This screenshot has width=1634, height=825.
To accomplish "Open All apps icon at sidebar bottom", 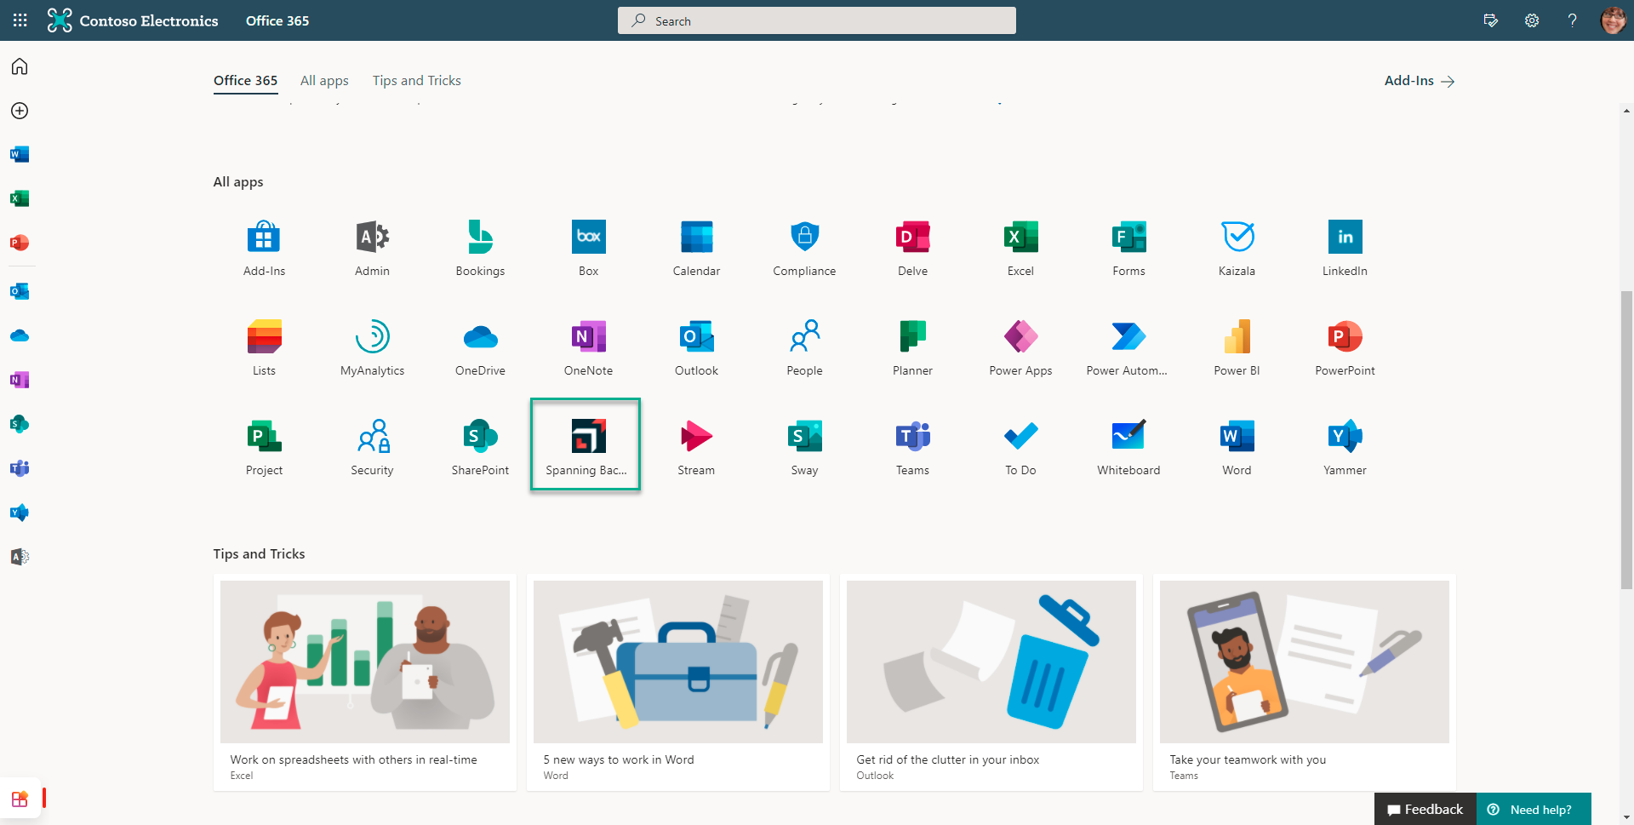I will pyautogui.click(x=20, y=799).
